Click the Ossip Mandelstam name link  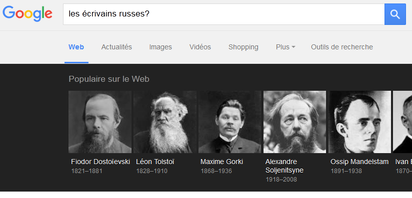[x=359, y=162]
